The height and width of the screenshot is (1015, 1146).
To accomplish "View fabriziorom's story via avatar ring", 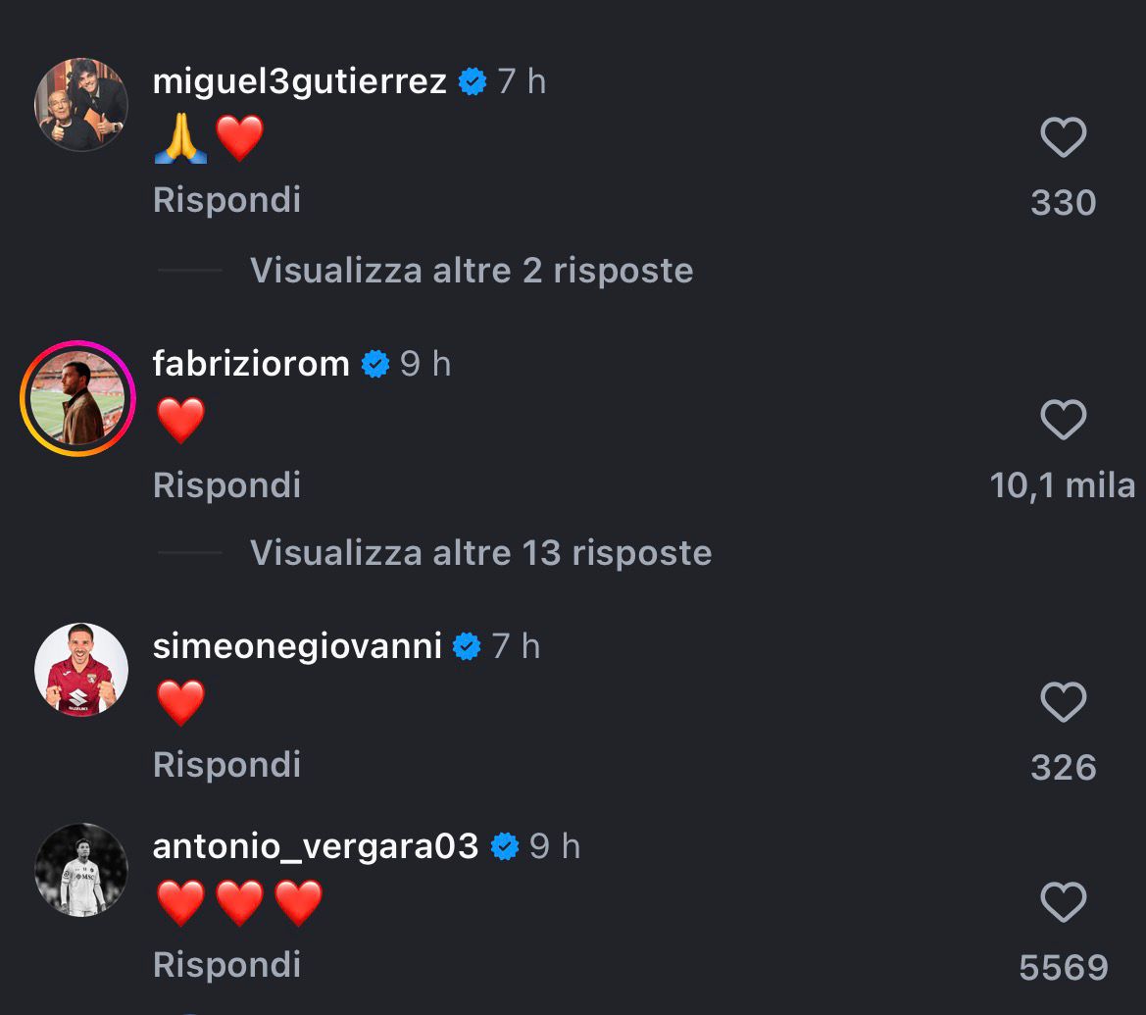I will (77, 398).
